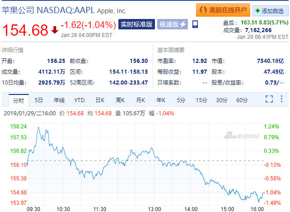Click the after-hours price 163.51
The width and height of the screenshot is (290, 212).
[249, 23]
